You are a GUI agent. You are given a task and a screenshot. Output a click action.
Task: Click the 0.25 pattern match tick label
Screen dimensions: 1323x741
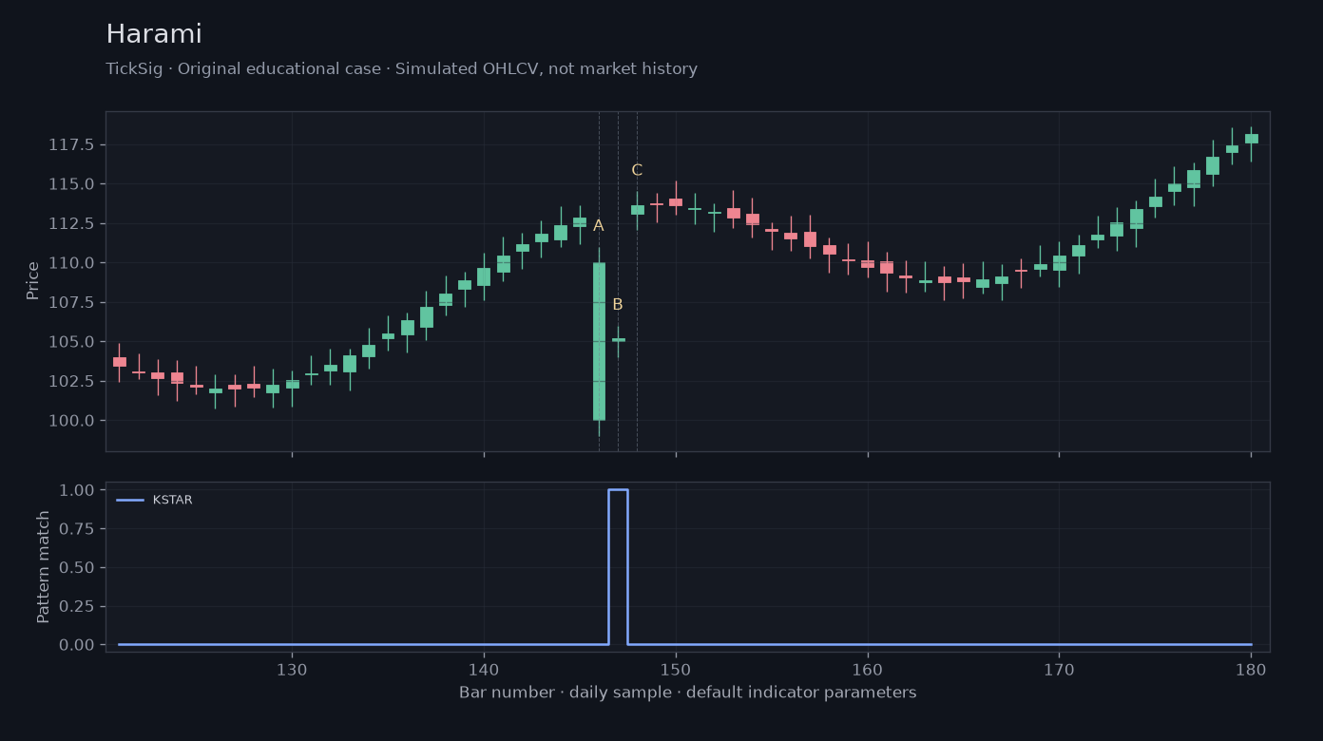77,606
